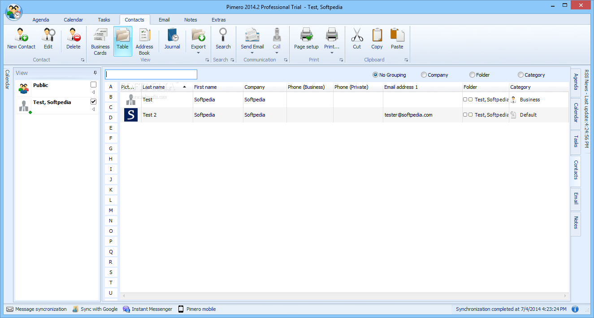594x318 pixels.
Task: Open the Email ribbon tab
Action: [x=164, y=20]
